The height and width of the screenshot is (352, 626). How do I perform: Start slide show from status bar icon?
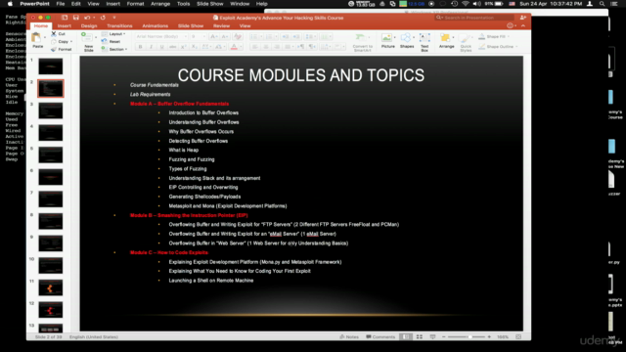[x=432, y=336]
